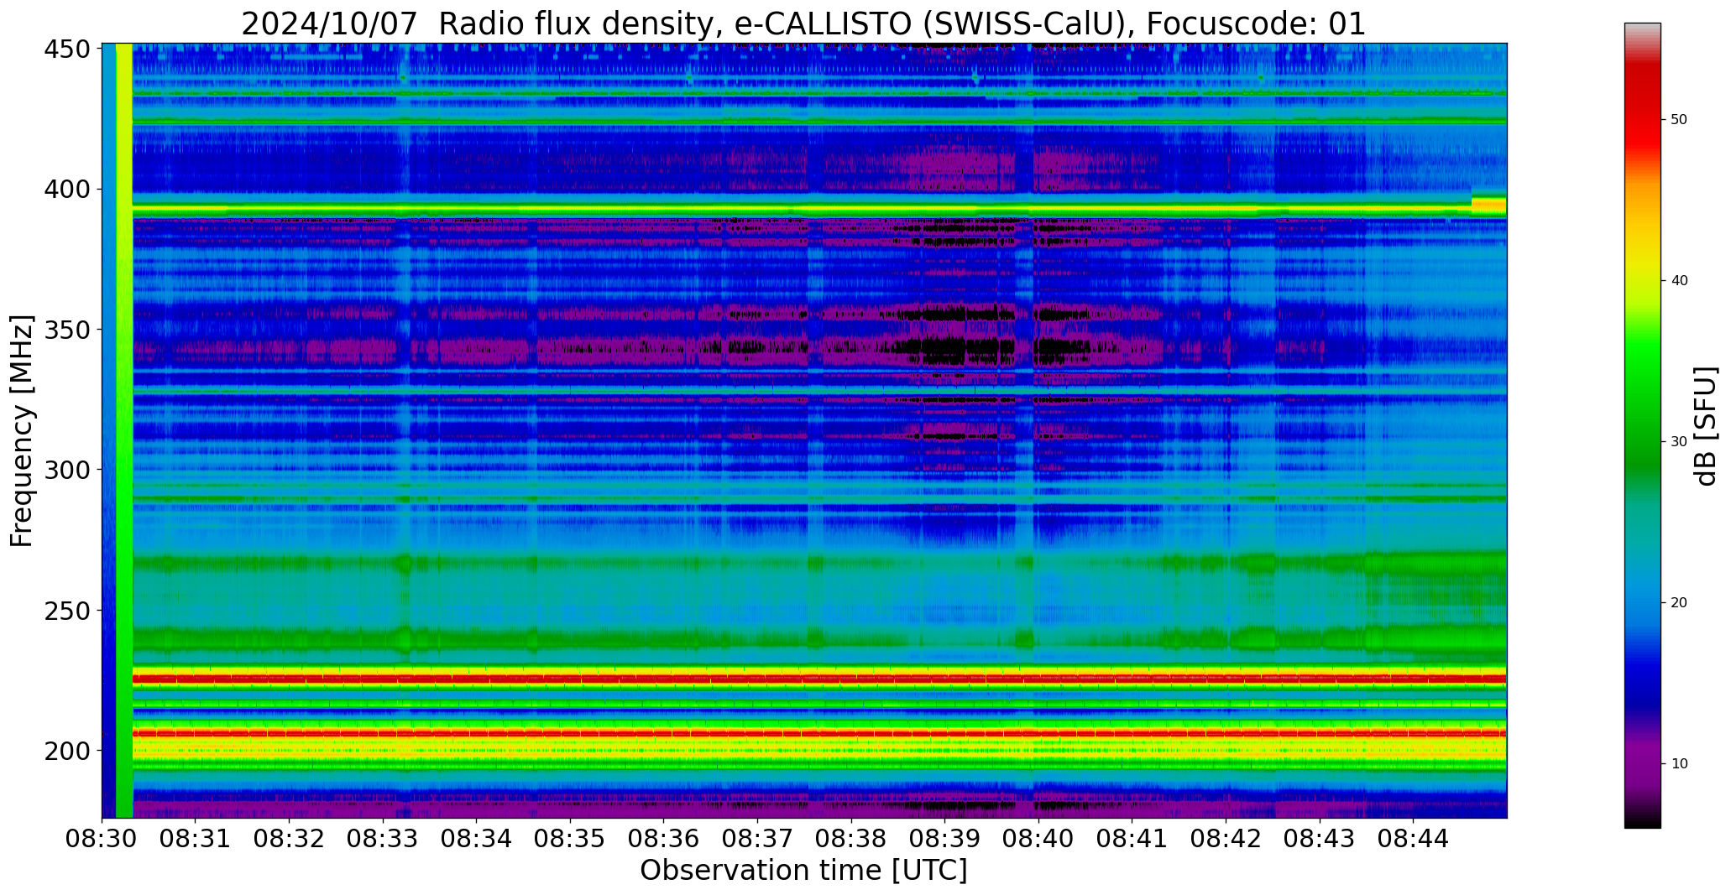Click the 08:31 time tick label
This screenshot has height=895, width=1731.
[x=196, y=839]
